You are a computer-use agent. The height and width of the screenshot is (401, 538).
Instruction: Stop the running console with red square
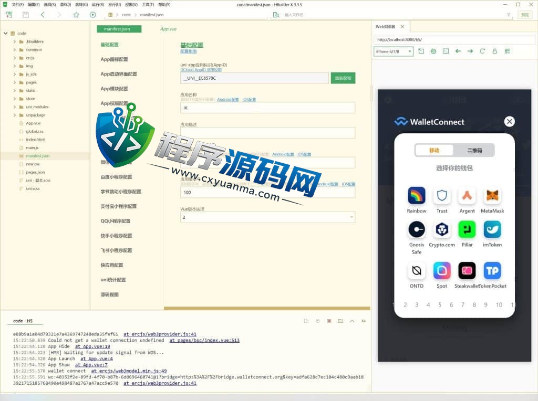point(329,321)
